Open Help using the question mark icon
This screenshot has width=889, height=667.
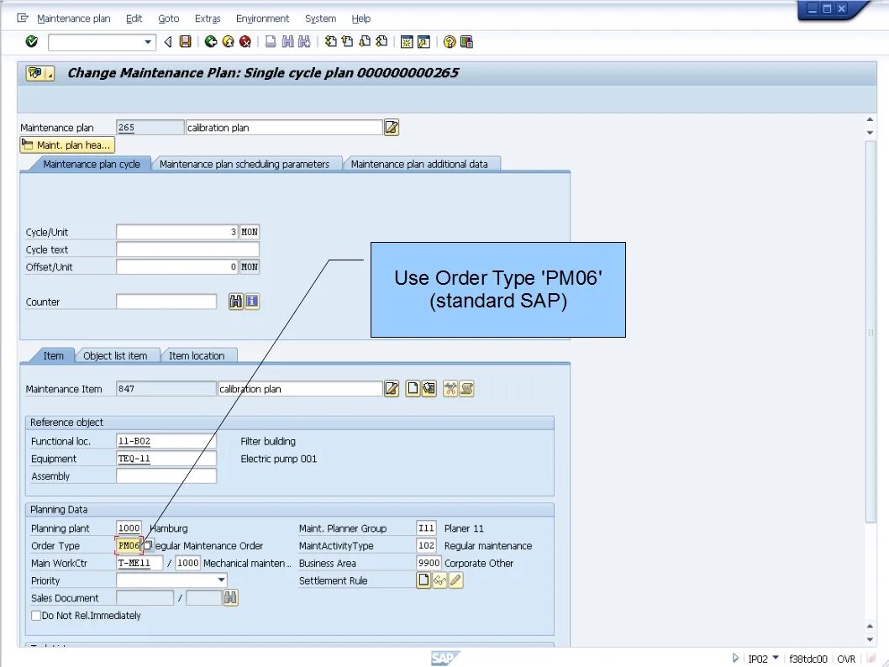pyautogui.click(x=448, y=41)
